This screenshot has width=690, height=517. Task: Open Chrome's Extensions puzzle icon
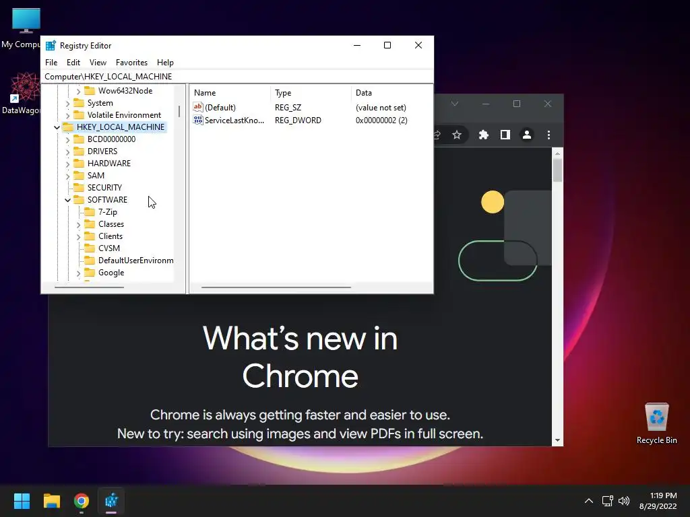click(484, 135)
